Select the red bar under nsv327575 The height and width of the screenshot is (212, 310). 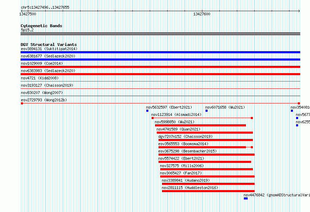(x=207, y=169)
